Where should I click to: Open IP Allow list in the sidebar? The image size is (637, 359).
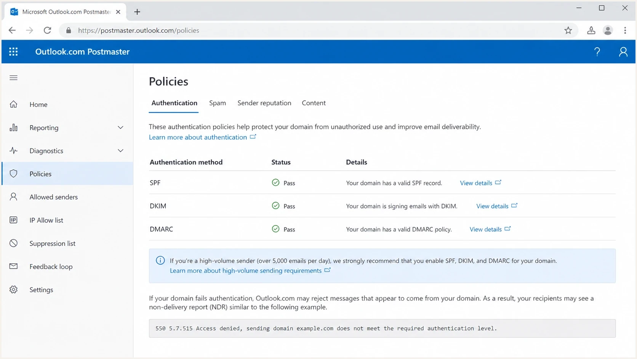67,220
